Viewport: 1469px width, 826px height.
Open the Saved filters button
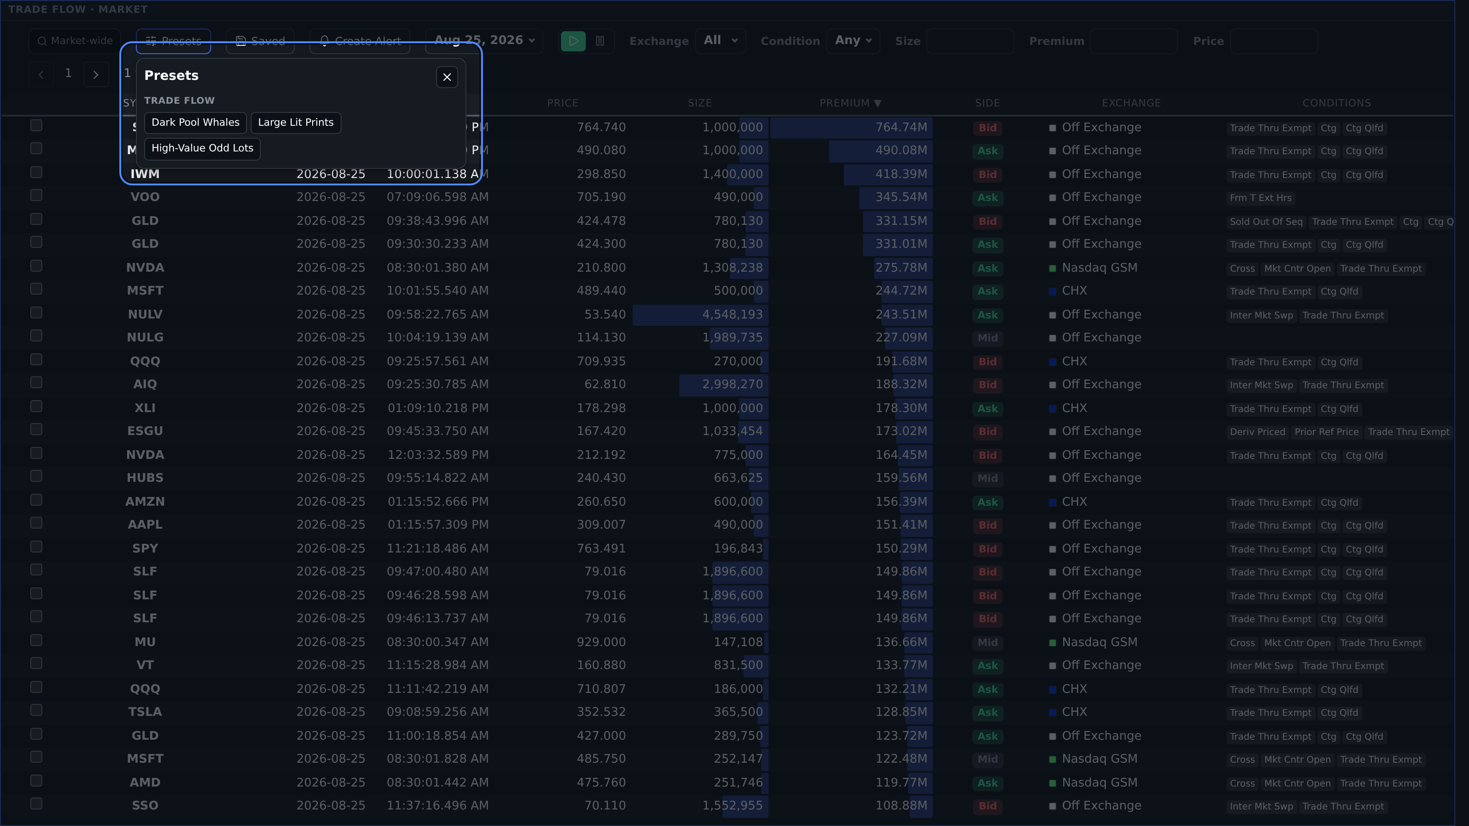point(260,41)
